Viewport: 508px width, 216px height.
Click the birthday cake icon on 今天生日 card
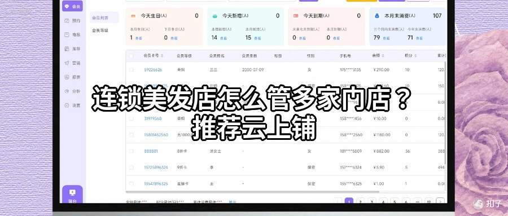pyautogui.click(x=133, y=16)
